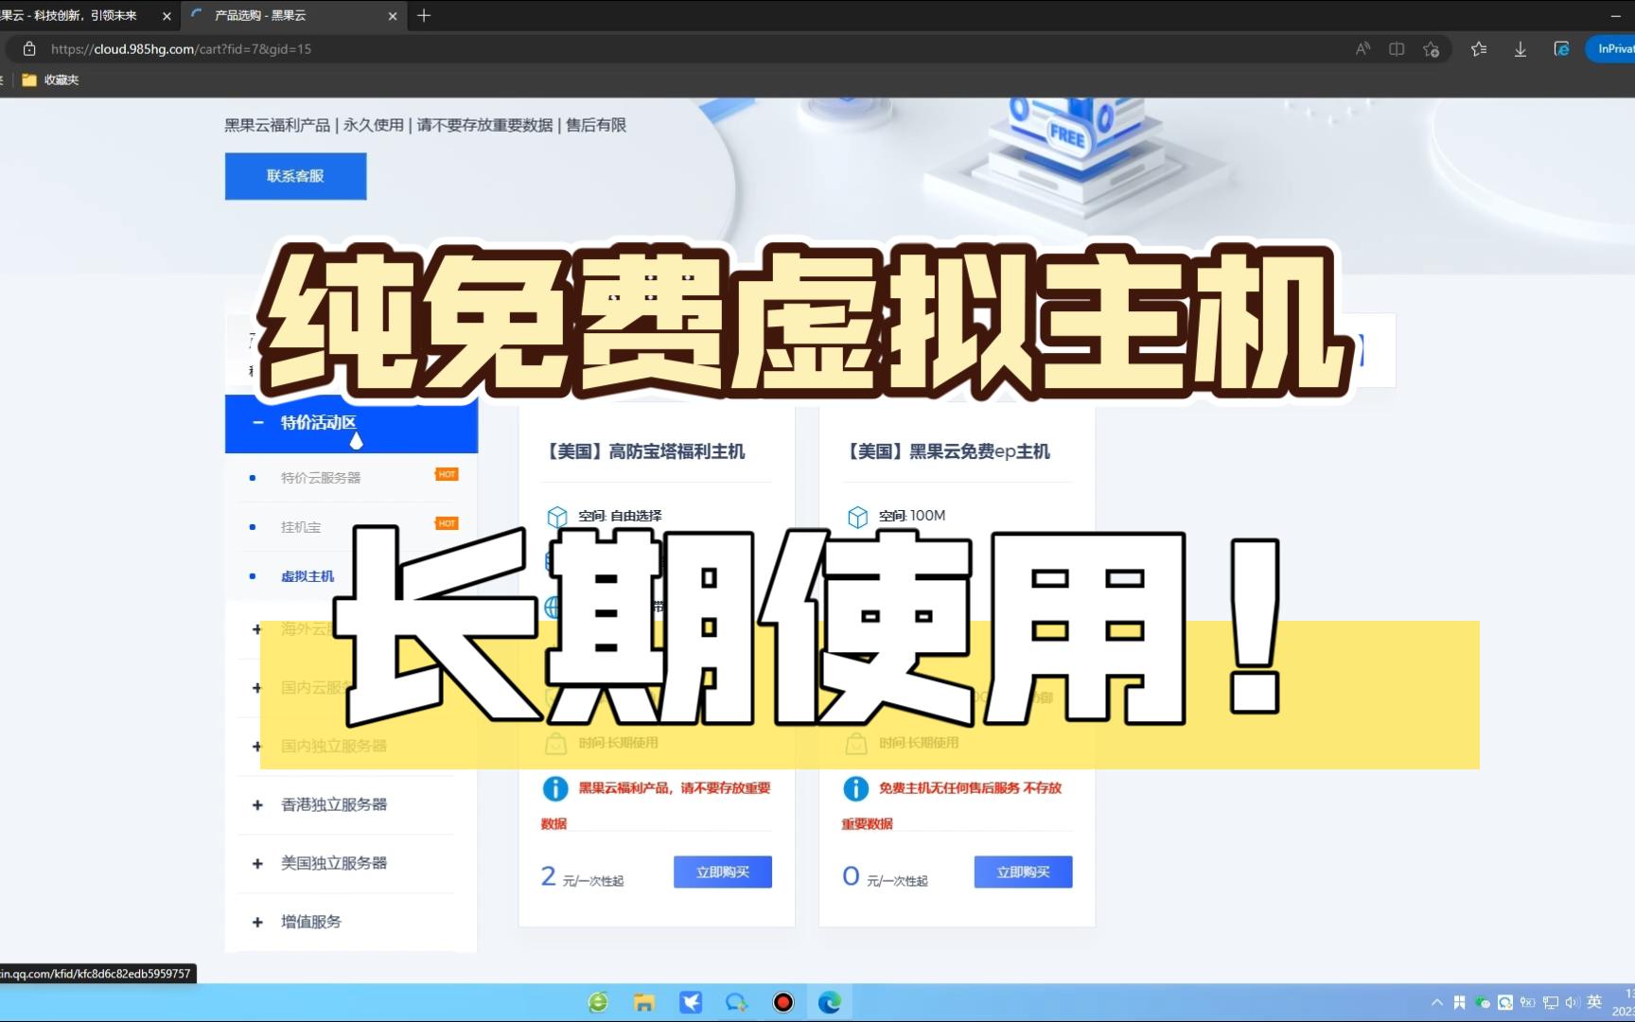This screenshot has width=1635, height=1022.
Task: Click the 黑果云福利产品 永久使用 description text
Action: point(425,125)
